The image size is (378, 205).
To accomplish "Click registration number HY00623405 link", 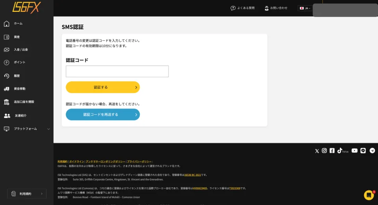I will pyautogui.click(x=200, y=188).
